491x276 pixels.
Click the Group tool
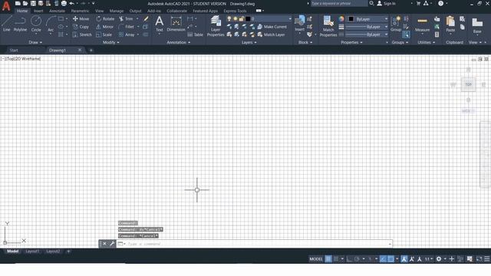coord(396,24)
